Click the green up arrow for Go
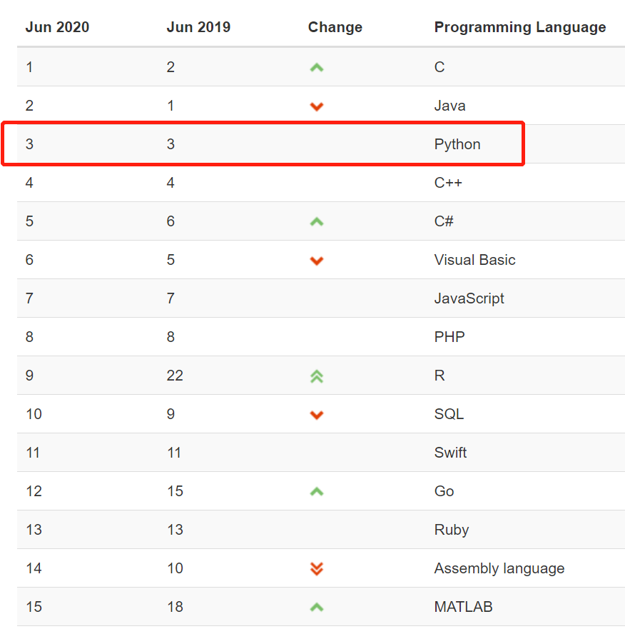The height and width of the screenshot is (634, 625). coord(317,492)
